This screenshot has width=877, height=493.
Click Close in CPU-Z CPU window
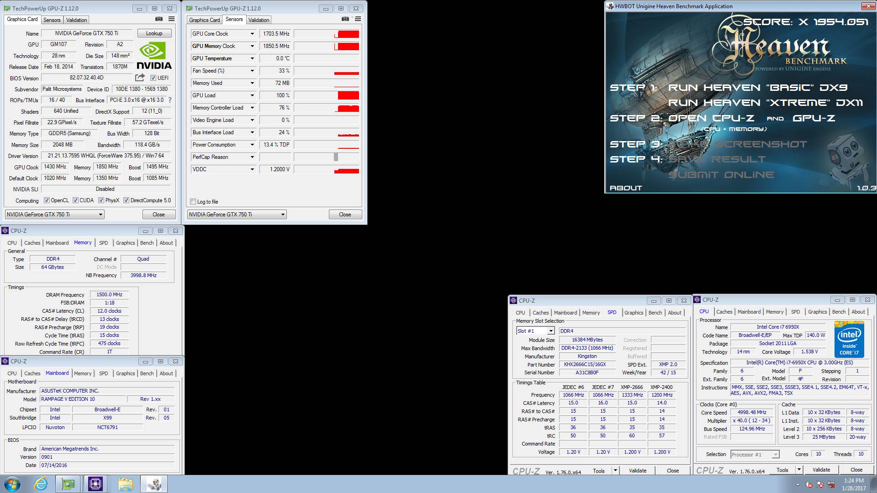[x=856, y=470]
